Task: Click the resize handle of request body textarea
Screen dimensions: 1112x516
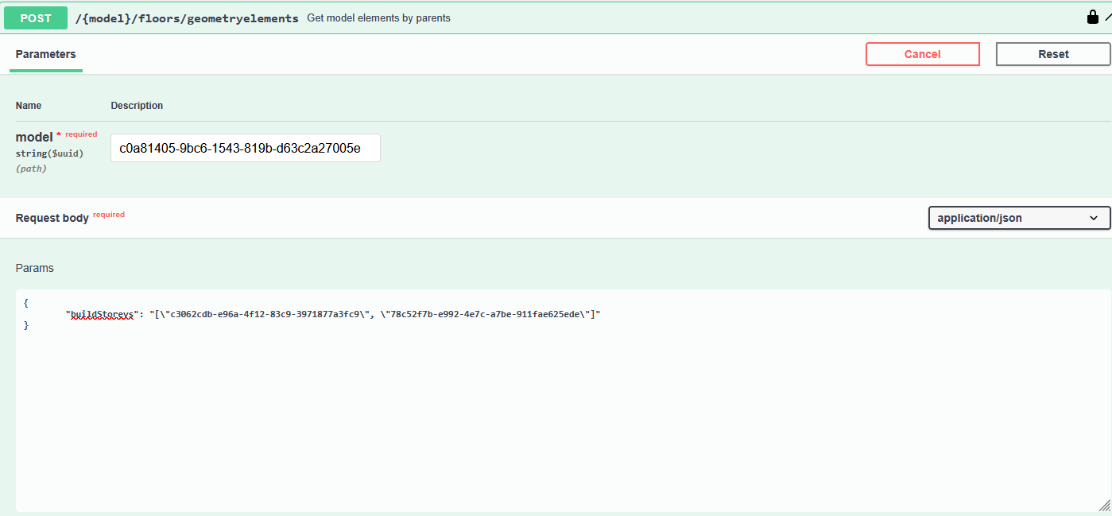Action: tap(1104, 505)
